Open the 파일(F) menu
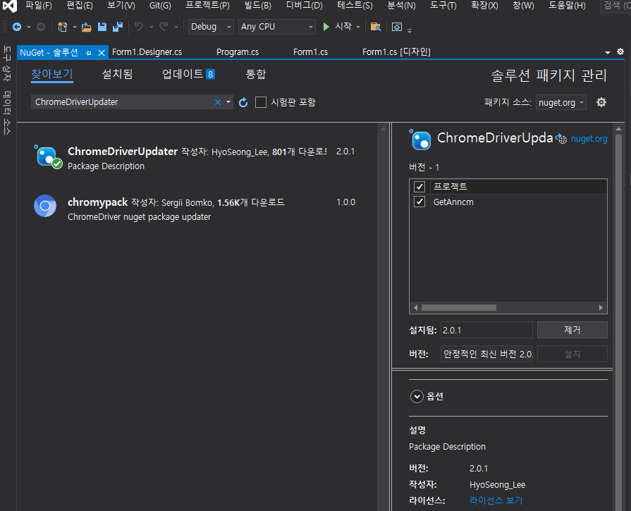Image resolution: width=631 pixels, height=511 pixels. (39, 6)
